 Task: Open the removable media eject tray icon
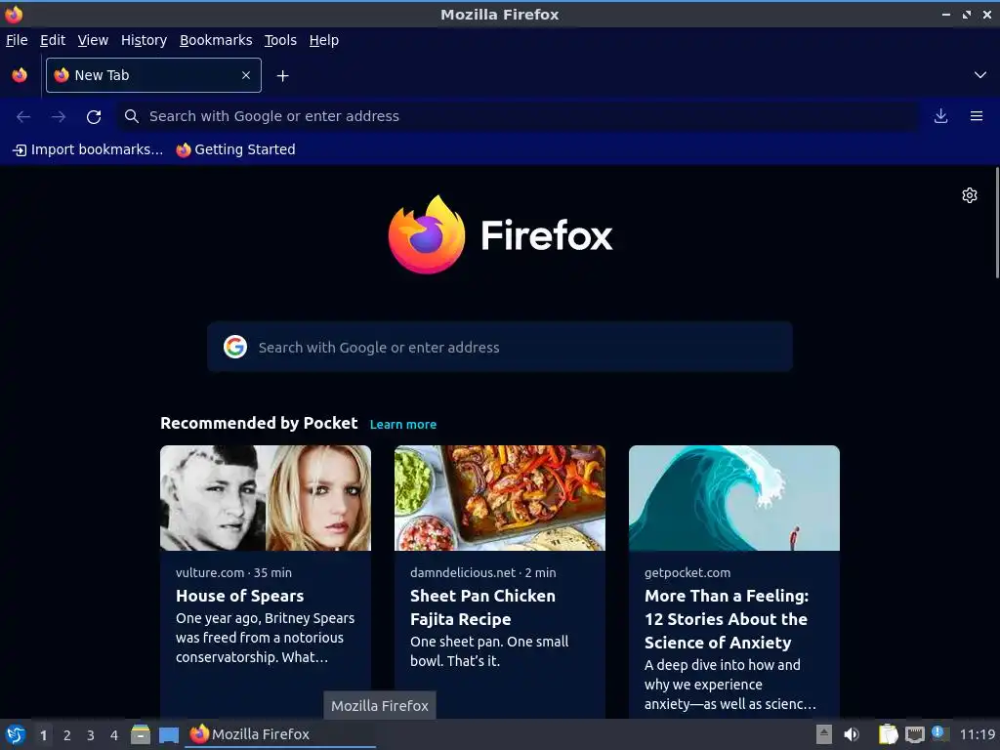(824, 734)
